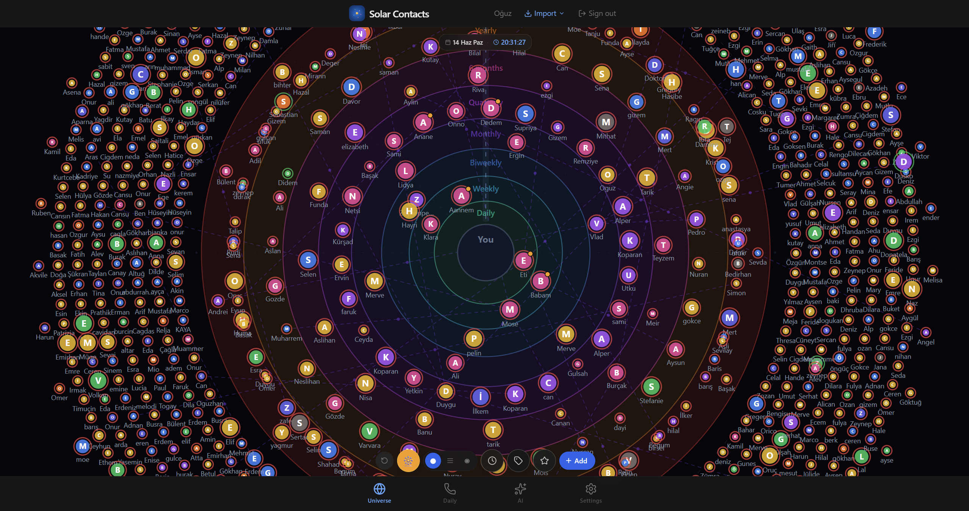
Task: Select the Dedem contact node
Action: (491, 108)
